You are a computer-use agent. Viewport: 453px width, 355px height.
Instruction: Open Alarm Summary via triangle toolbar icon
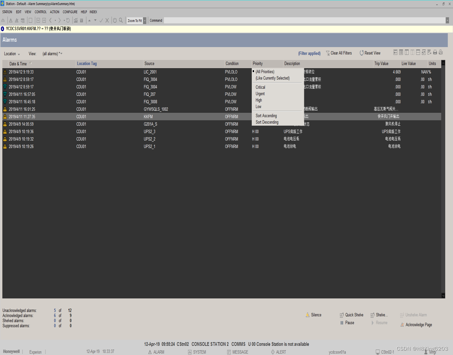click(11, 20)
